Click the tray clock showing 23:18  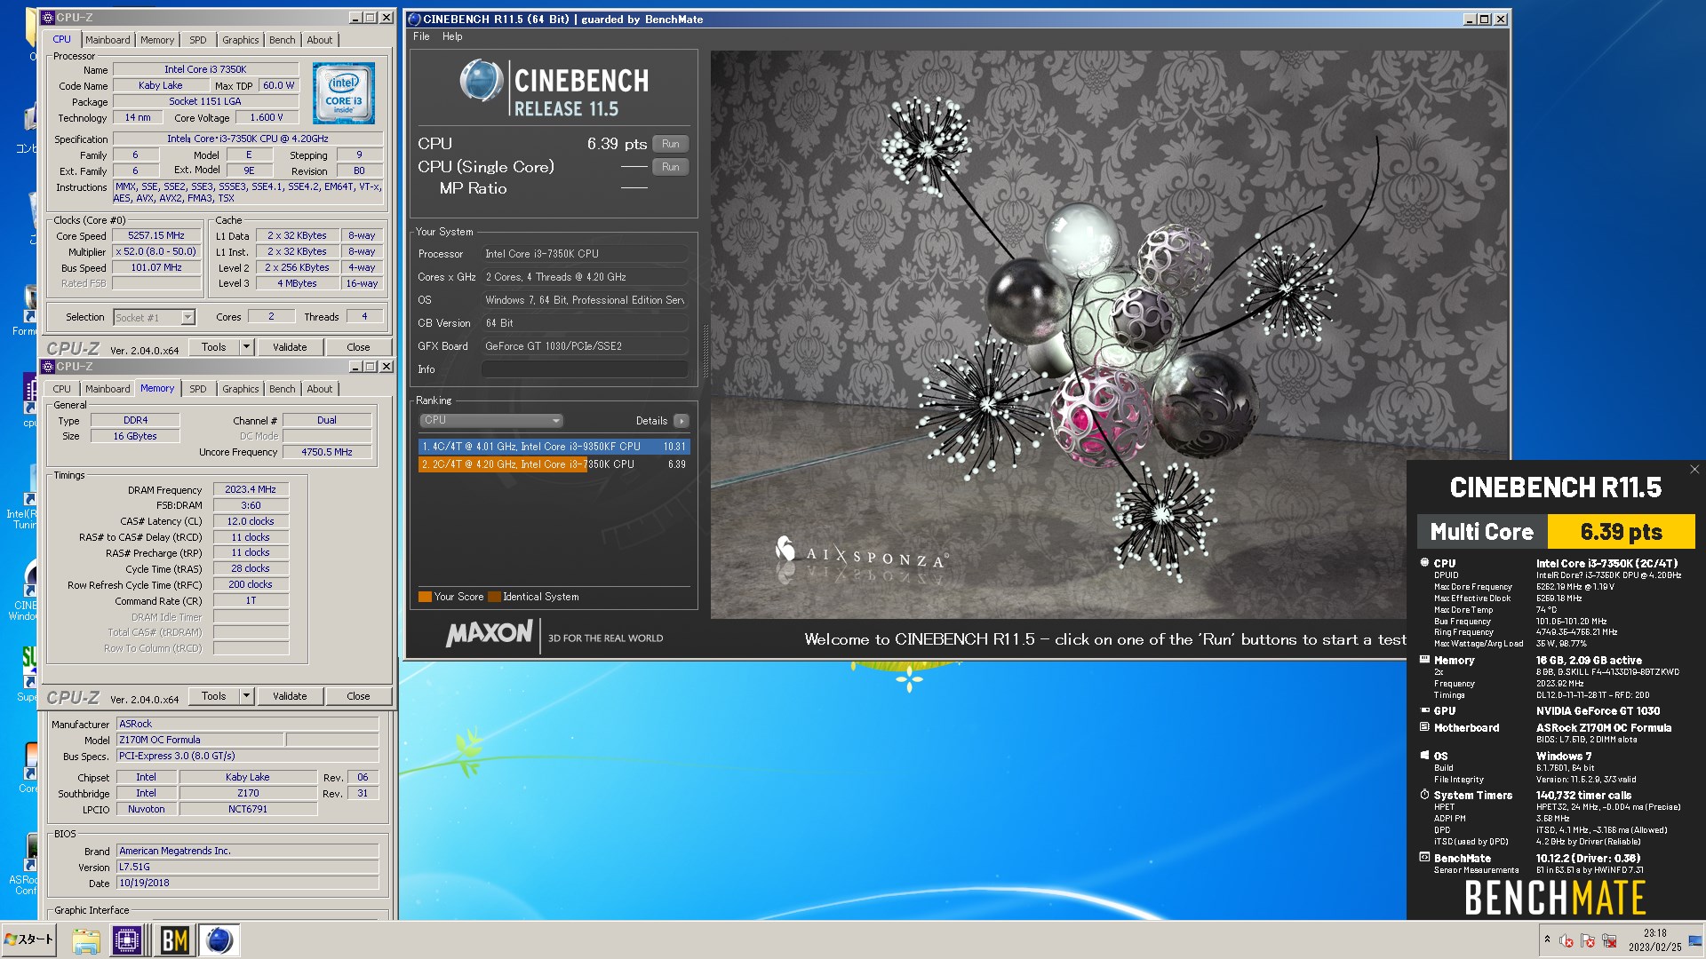pyautogui.click(x=1654, y=939)
